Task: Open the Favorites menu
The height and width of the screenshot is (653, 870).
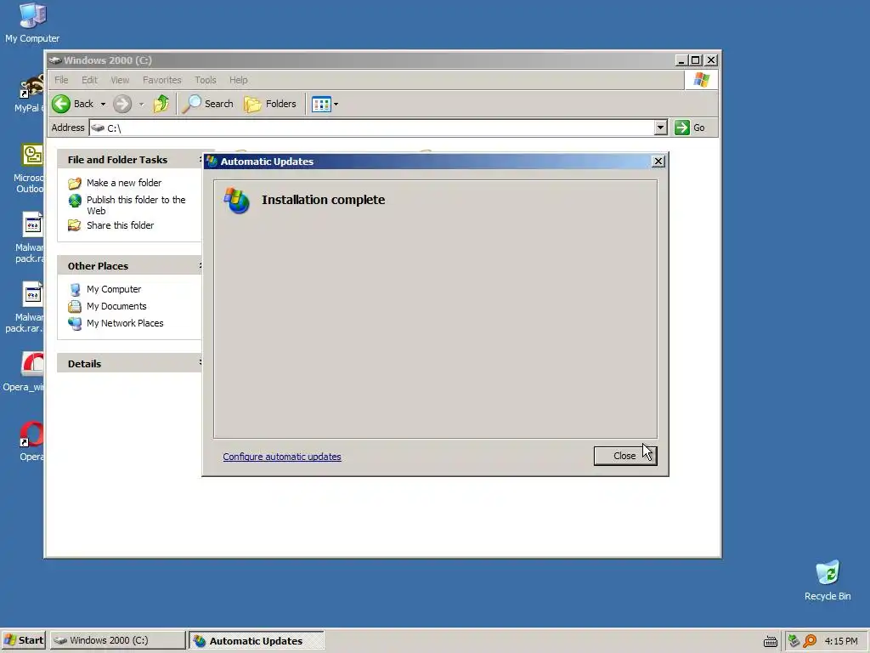Action: 162,80
